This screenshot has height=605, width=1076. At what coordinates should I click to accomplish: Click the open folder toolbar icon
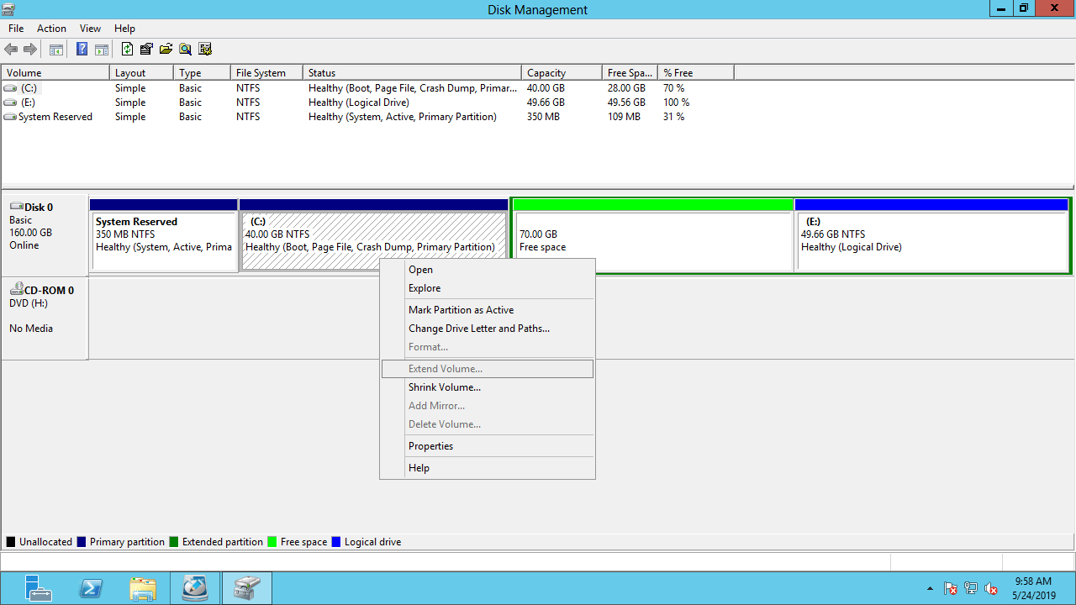coord(166,50)
